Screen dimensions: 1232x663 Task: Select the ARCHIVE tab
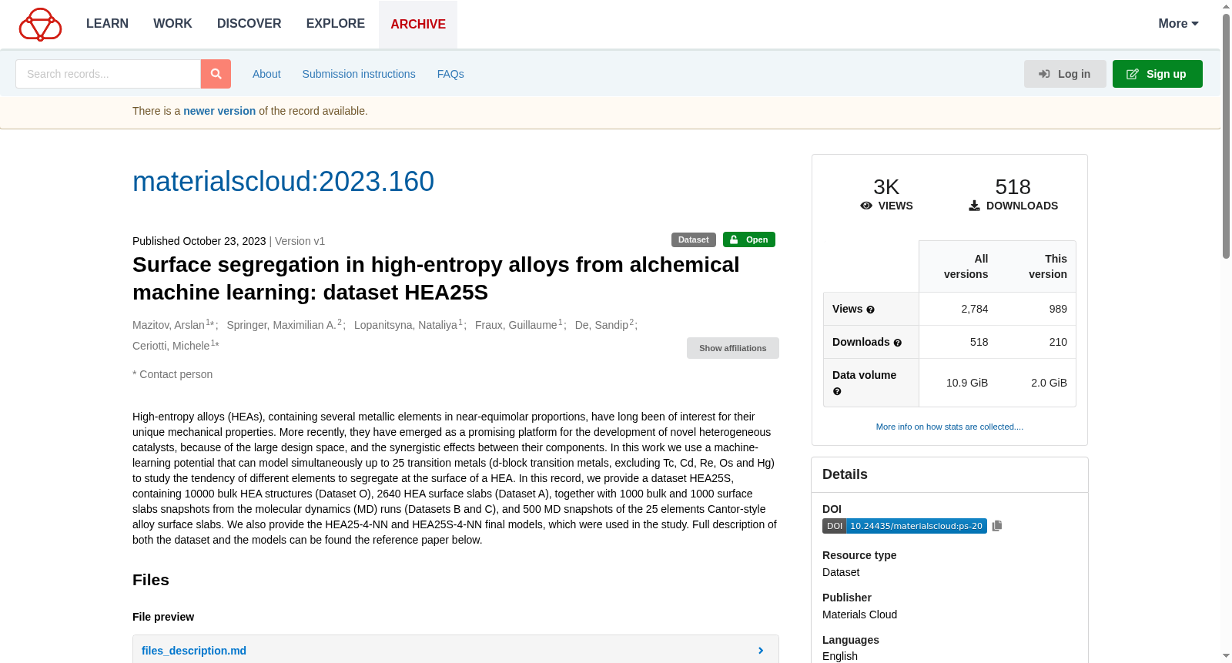(x=418, y=25)
